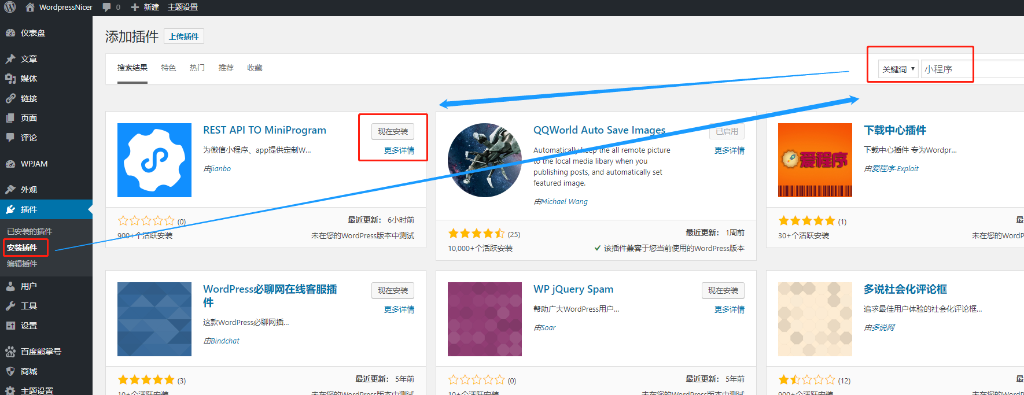The height and width of the screenshot is (395, 1024).
Task: Switch to the 收藏 tab
Action: coord(255,68)
